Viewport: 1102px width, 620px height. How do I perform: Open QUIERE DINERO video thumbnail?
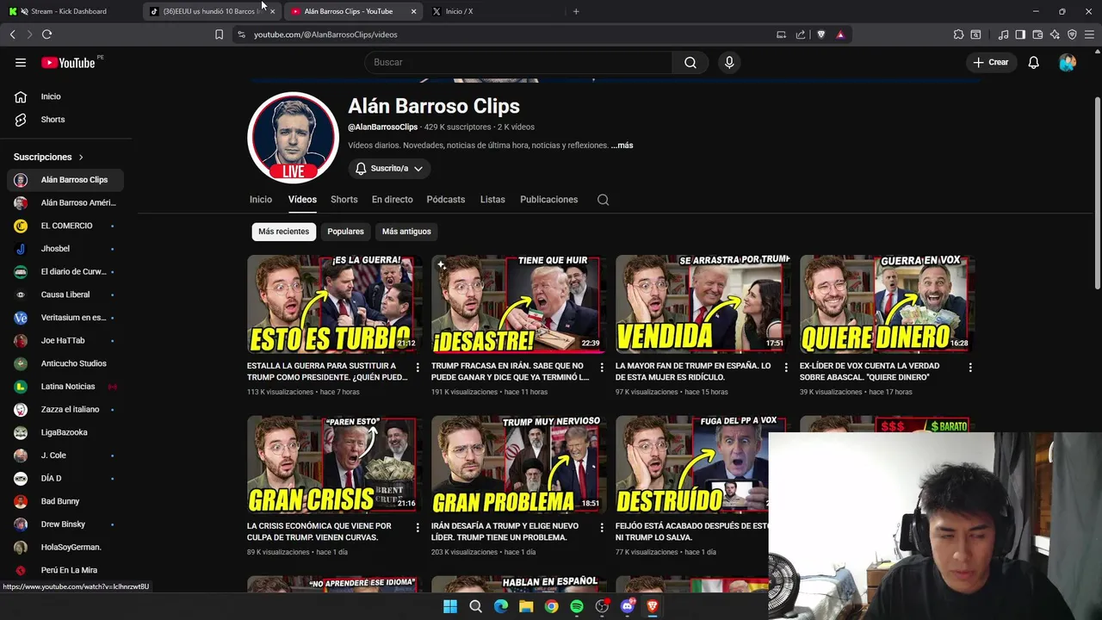pyautogui.click(x=885, y=304)
